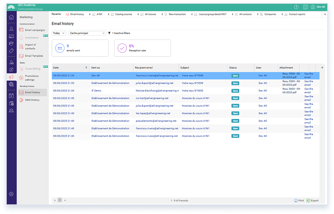Click the checklist icon in top bar
The image size is (334, 214).
306,7
